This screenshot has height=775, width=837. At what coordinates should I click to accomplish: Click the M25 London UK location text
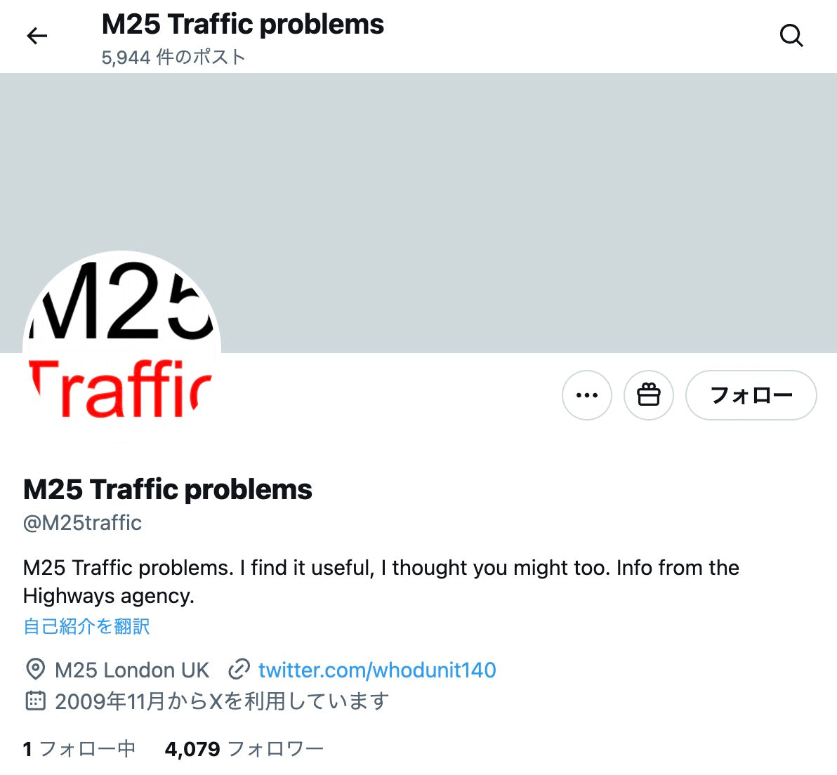point(132,670)
